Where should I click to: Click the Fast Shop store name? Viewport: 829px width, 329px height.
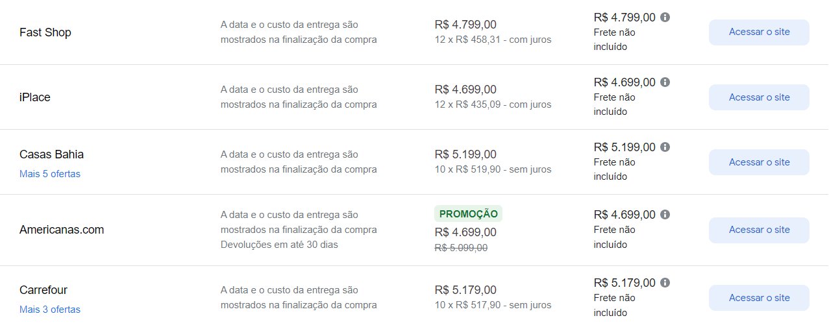coord(45,32)
